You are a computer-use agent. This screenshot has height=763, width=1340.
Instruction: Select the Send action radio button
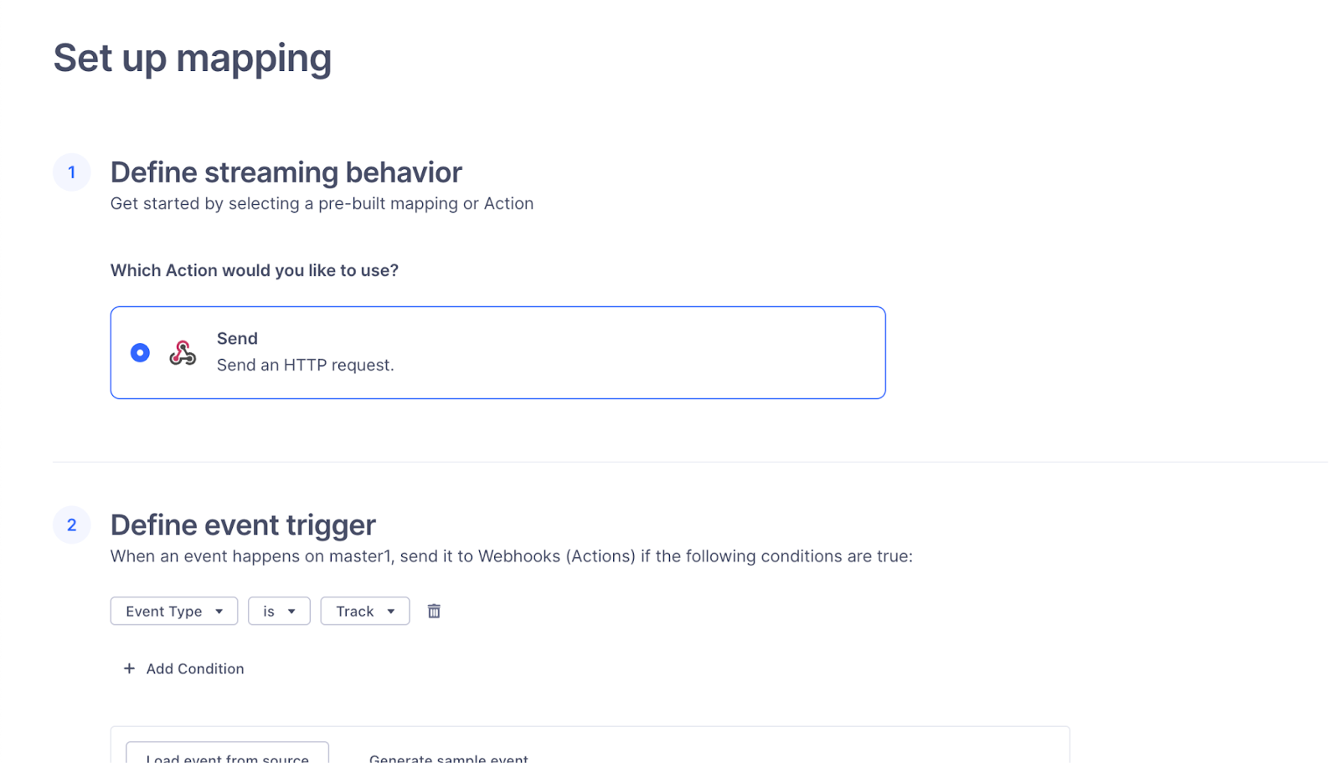(x=140, y=353)
